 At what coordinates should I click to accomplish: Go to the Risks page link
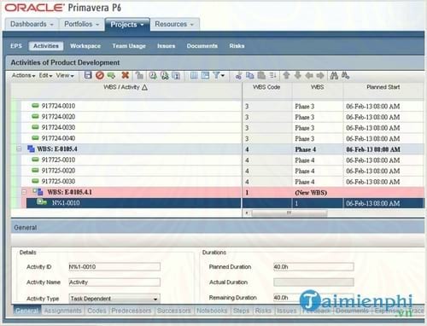point(237,46)
